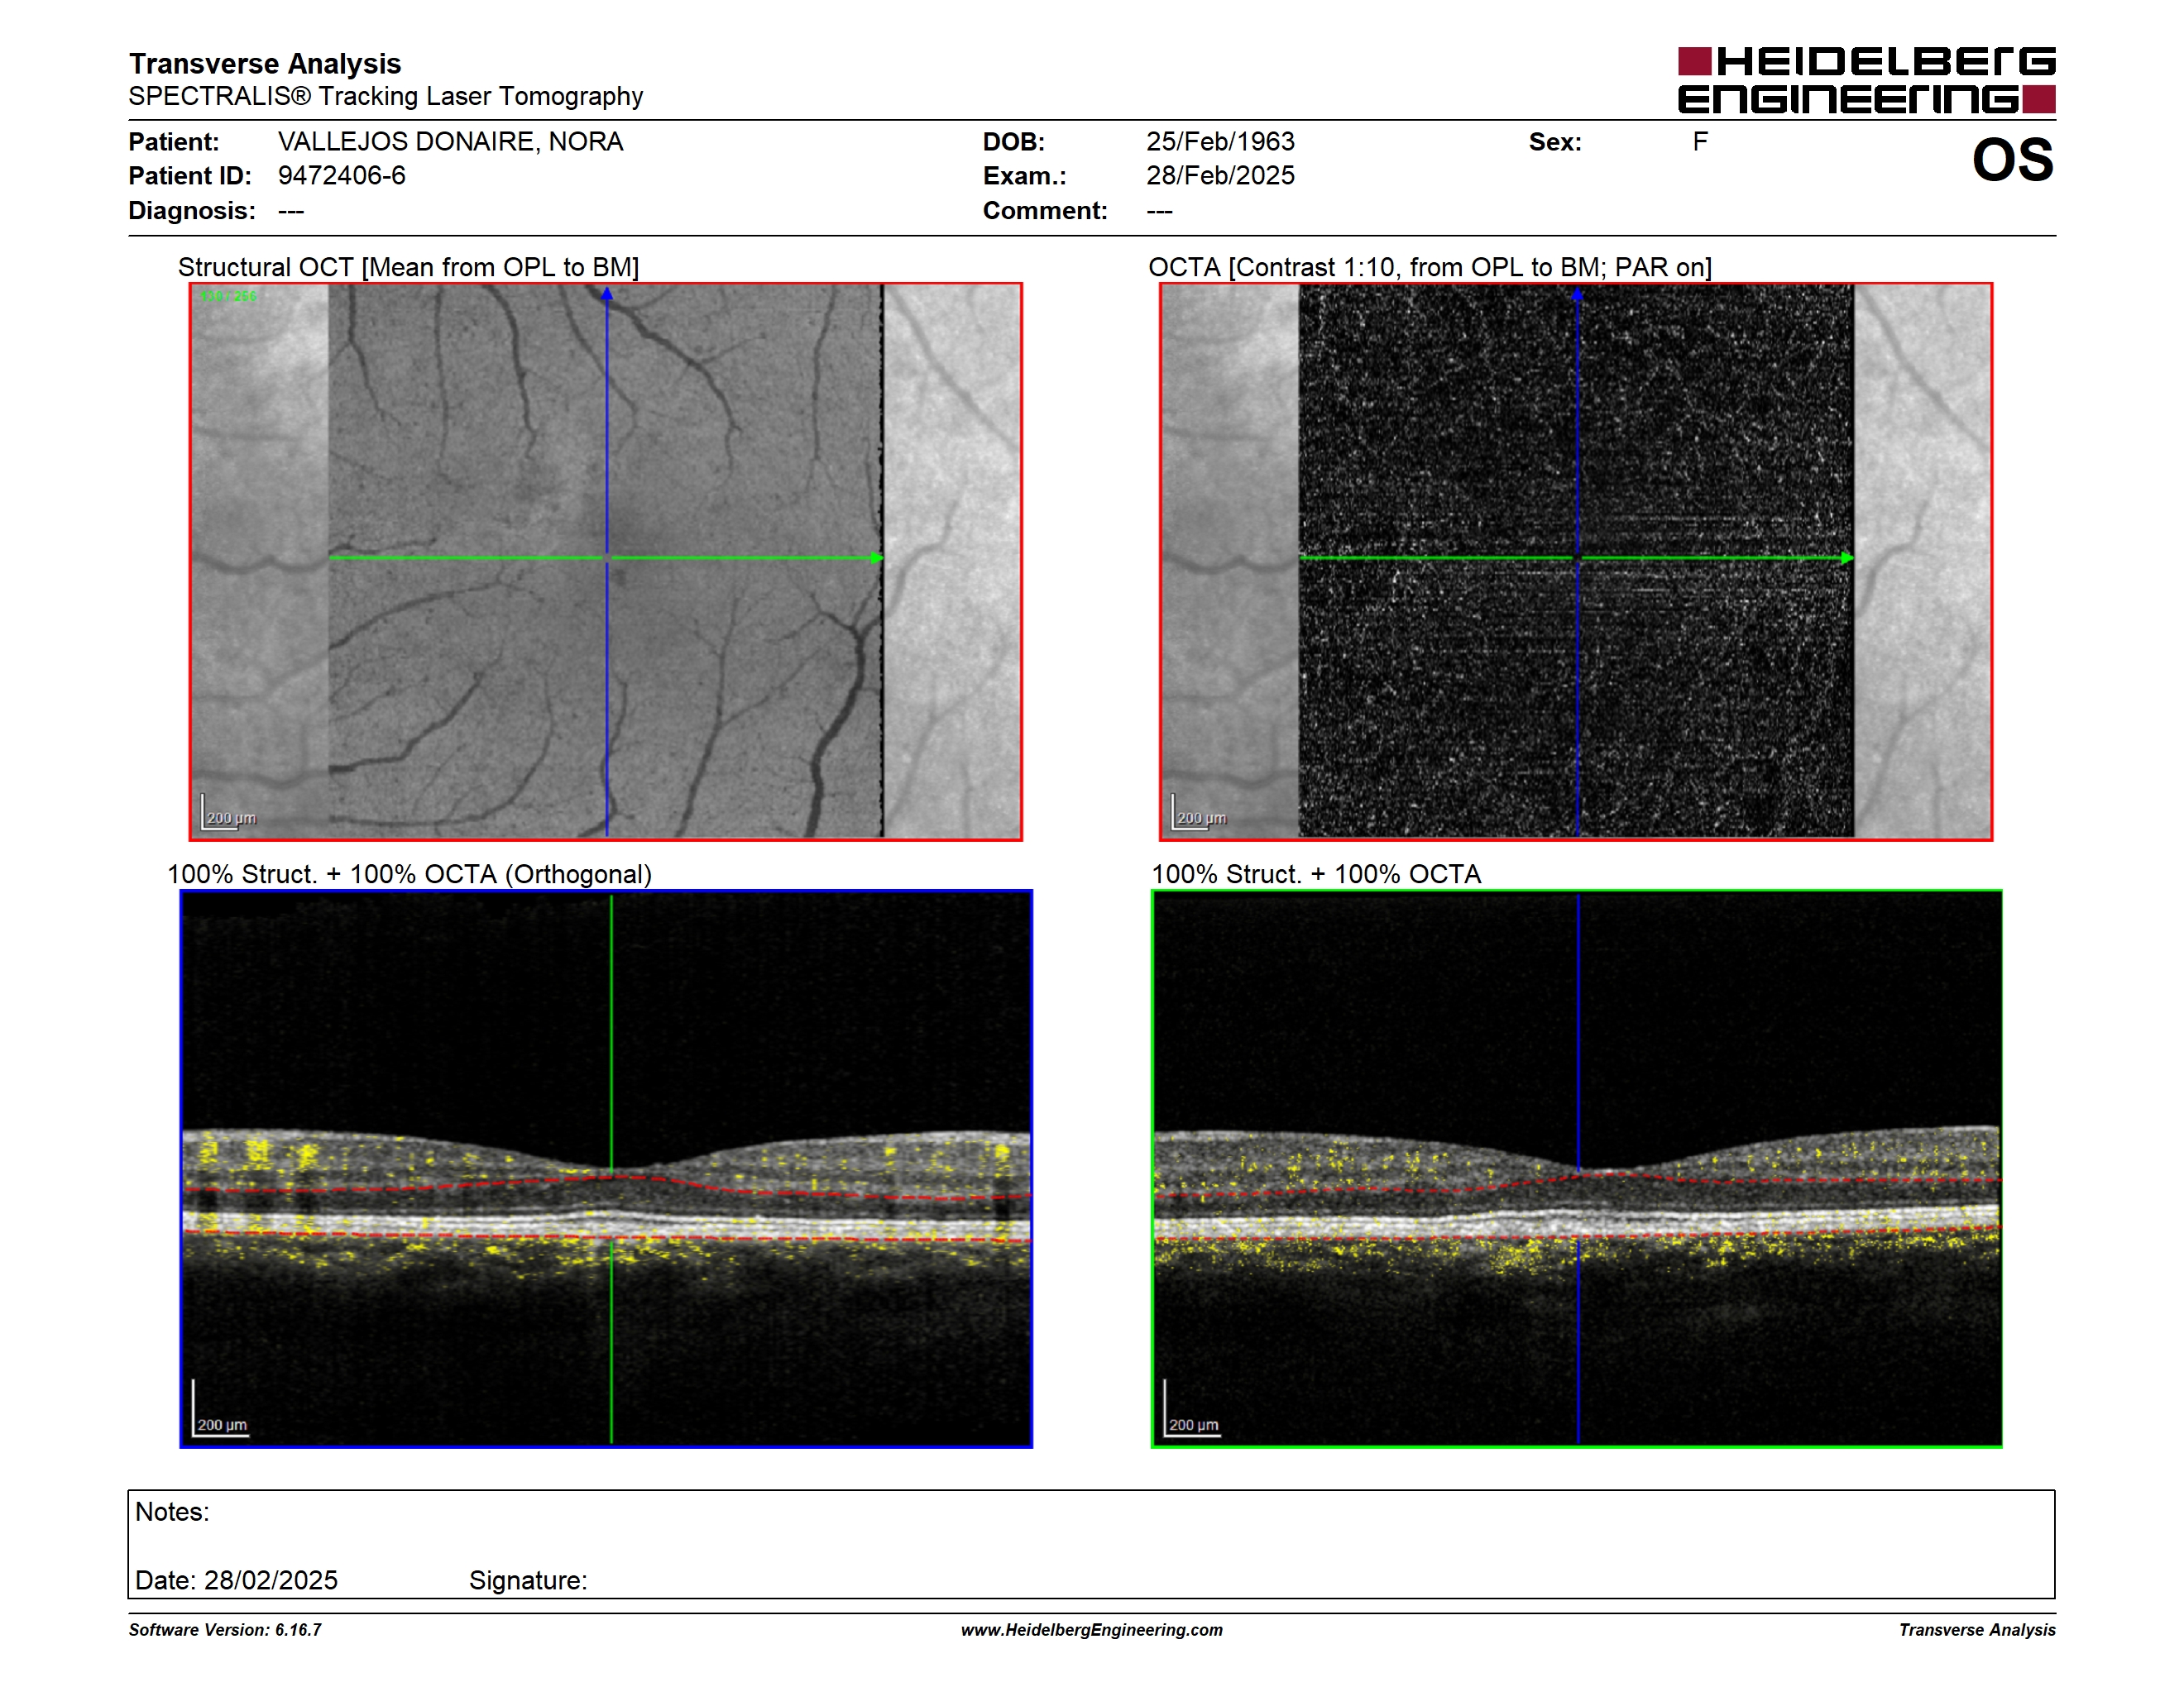Click the B-scan image with green border

point(1577,1168)
